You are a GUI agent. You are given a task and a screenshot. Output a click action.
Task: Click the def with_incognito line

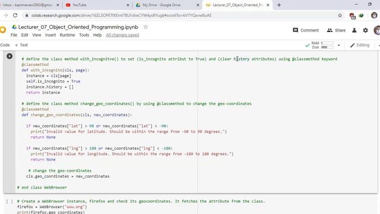point(55,70)
